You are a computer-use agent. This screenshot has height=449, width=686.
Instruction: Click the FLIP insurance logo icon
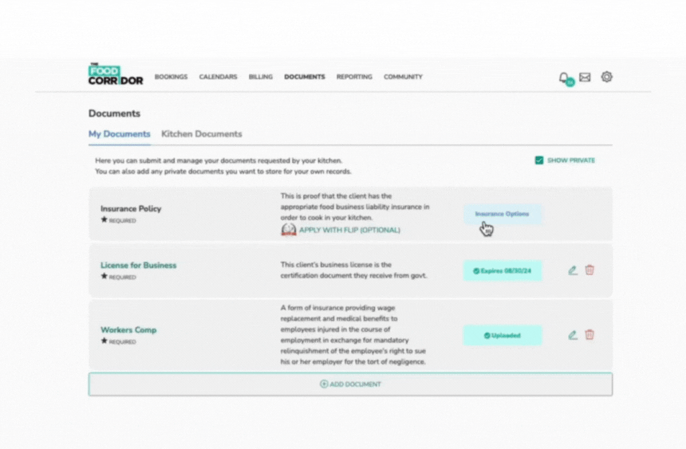coord(289,230)
